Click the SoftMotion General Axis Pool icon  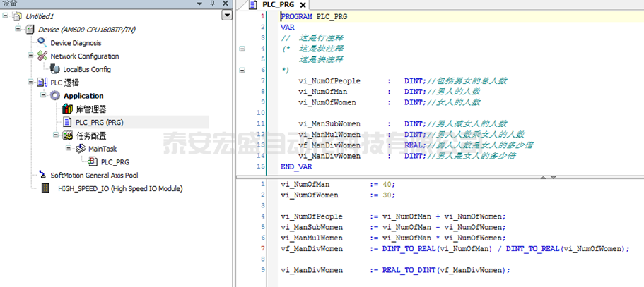coord(43,175)
